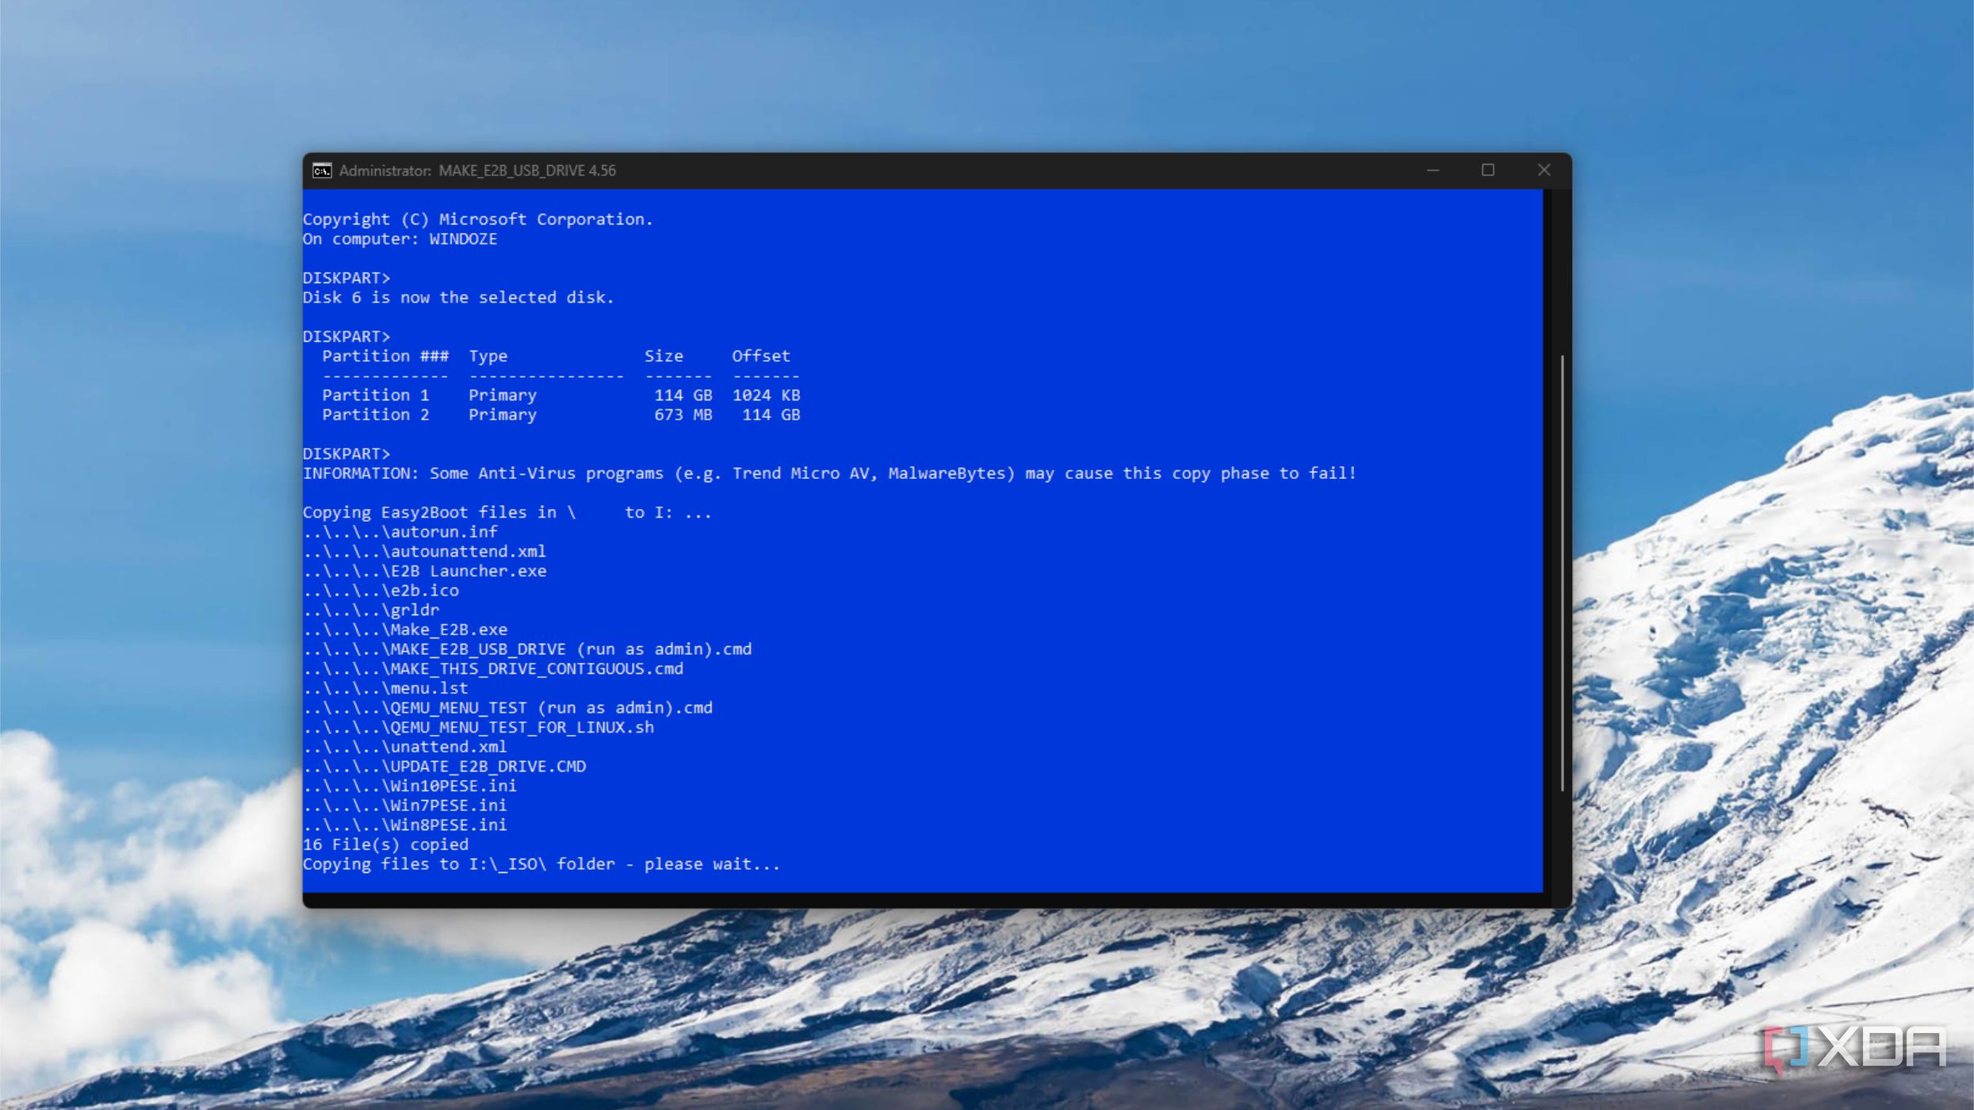Click the 'e2b.ico' file line

(x=381, y=591)
